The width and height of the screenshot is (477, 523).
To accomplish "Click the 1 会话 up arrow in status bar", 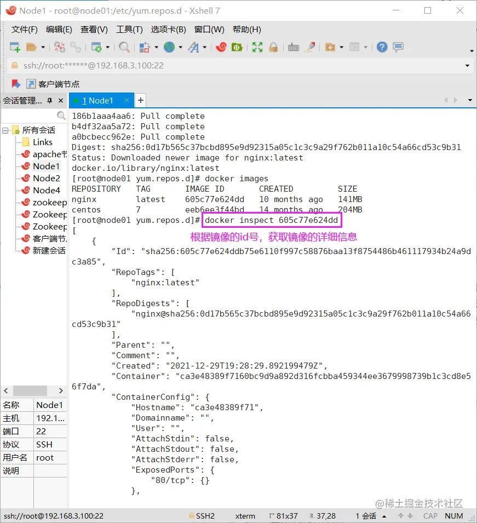I will tap(384, 516).
